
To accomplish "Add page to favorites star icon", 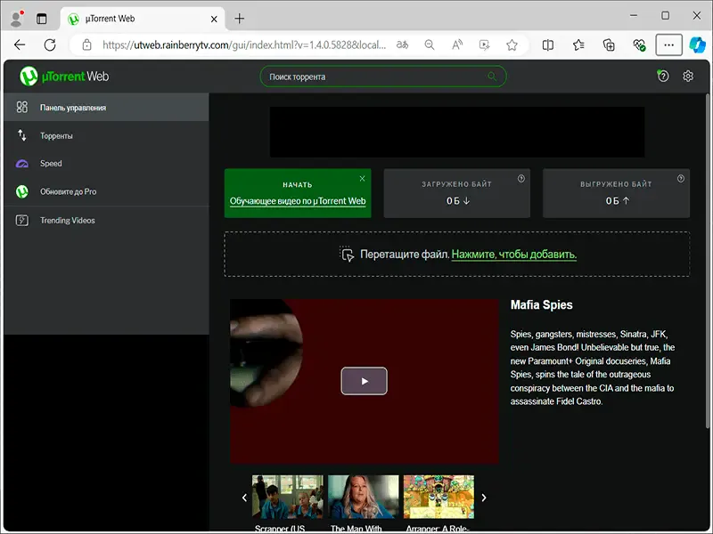I will coord(512,44).
